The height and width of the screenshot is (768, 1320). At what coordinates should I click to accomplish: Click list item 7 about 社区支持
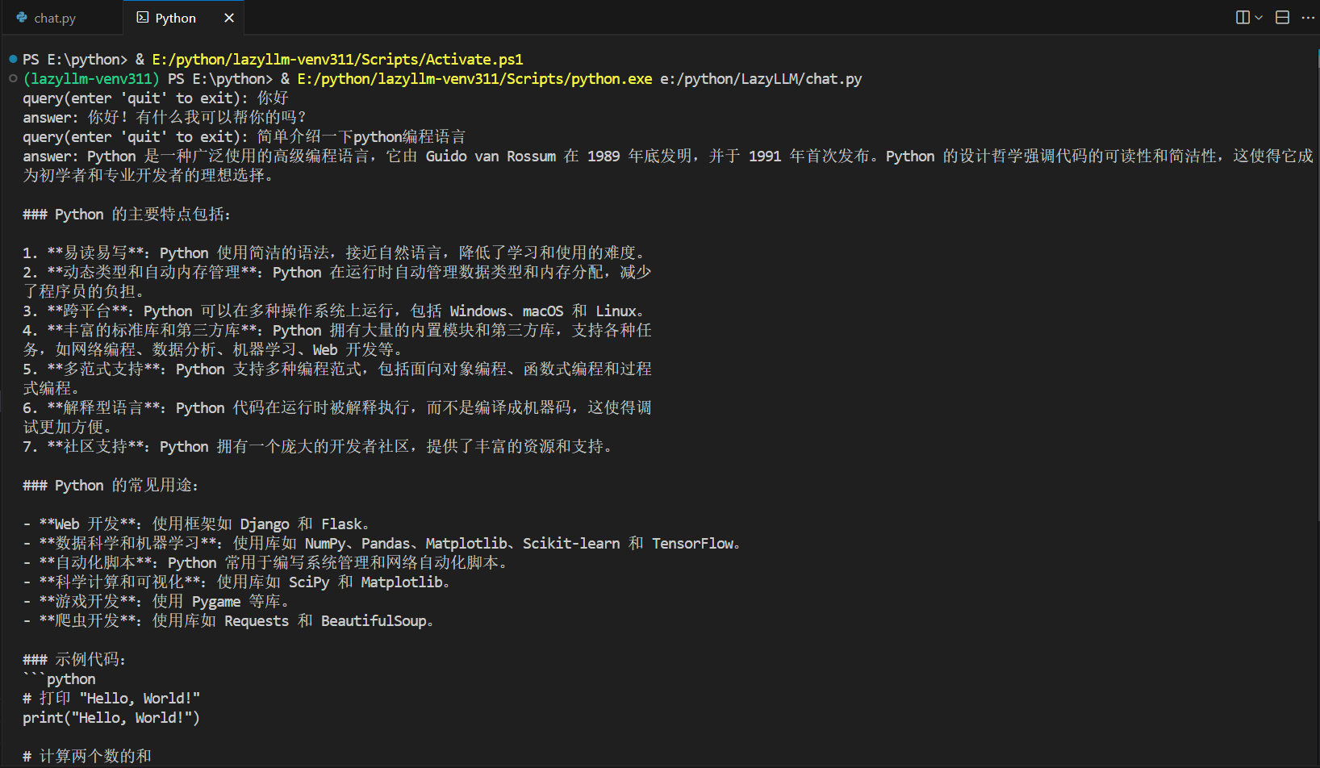click(x=319, y=447)
